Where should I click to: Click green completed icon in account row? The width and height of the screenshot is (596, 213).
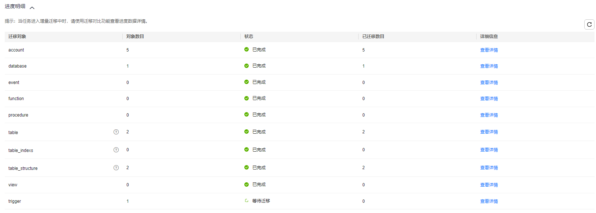(x=247, y=49)
